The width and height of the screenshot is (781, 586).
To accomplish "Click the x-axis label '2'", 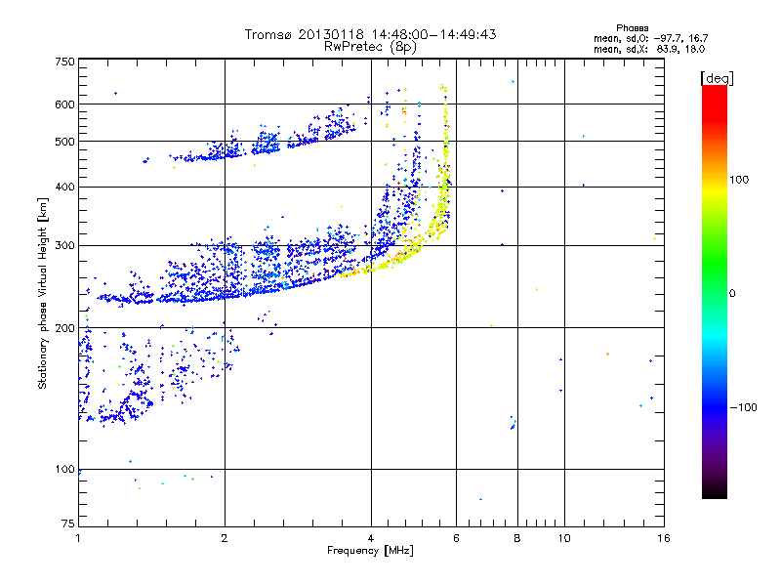I will pyautogui.click(x=225, y=538).
